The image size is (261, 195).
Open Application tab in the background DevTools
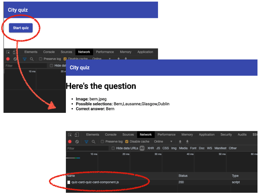pyautogui.click(x=145, y=52)
